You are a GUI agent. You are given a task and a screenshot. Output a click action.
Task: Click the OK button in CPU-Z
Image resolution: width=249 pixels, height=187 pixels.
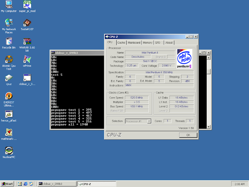pyautogui.click(x=188, y=135)
